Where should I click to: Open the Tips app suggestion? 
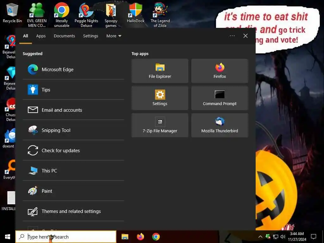pyautogui.click(x=73, y=90)
